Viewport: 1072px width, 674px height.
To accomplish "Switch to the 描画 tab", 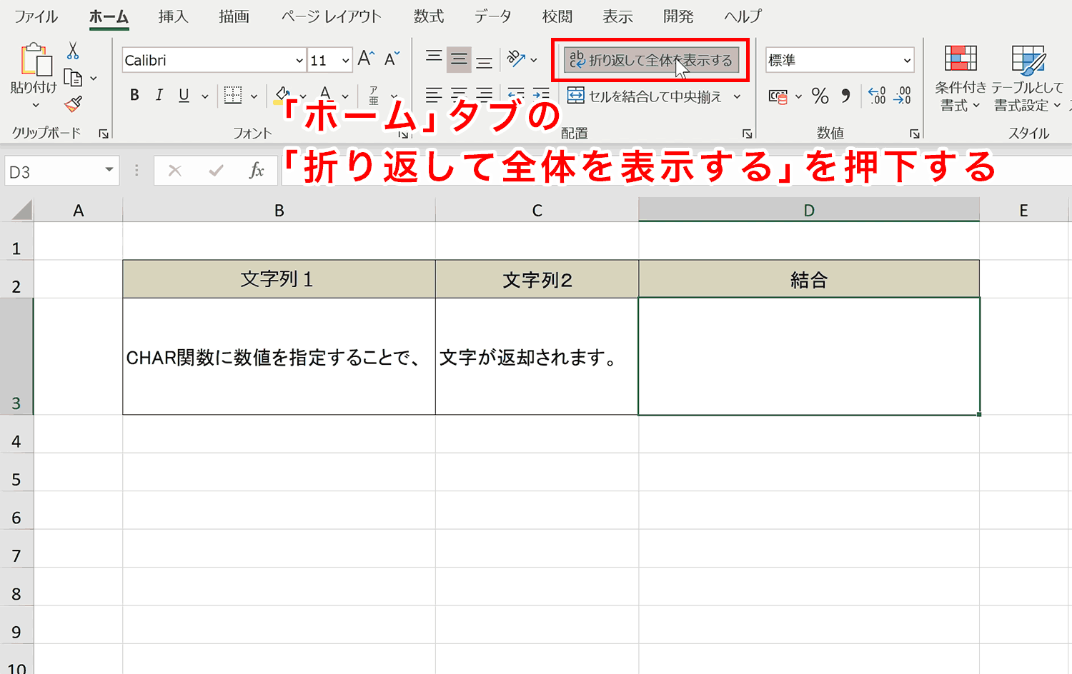I will tap(234, 16).
